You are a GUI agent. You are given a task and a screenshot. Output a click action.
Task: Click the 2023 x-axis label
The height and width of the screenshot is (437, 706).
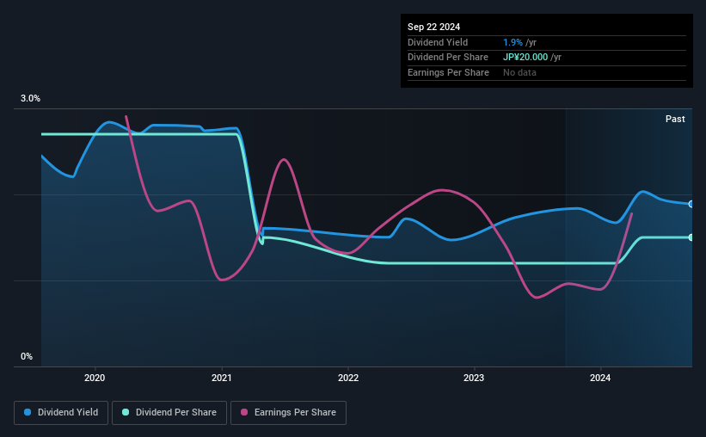[x=474, y=378]
